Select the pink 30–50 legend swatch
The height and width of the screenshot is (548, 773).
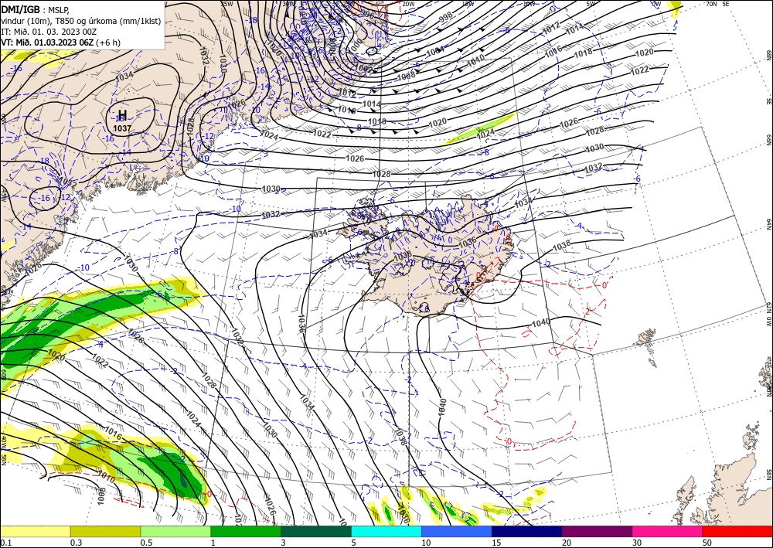click(x=668, y=531)
